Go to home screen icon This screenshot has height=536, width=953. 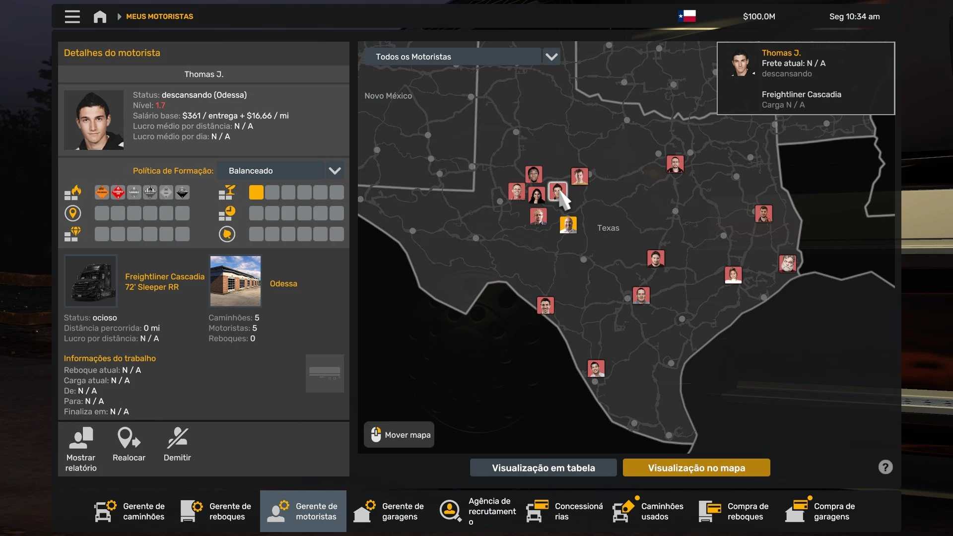pyautogui.click(x=100, y=16)
